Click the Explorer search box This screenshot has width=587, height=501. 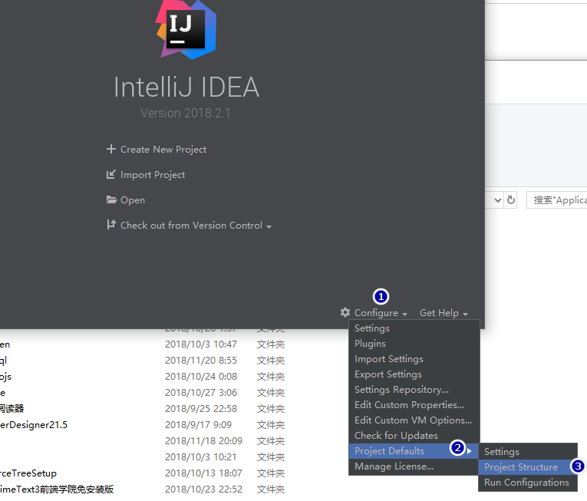click(556, 200)
